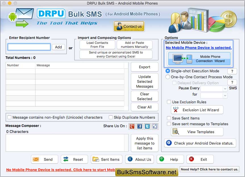Click the Clear Selected button
Image resolution: width=245 pixels, height=177 pixels.
pyautogui.click(x=145, y=96)
